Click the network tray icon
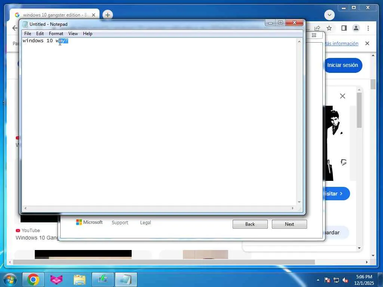 336,280
